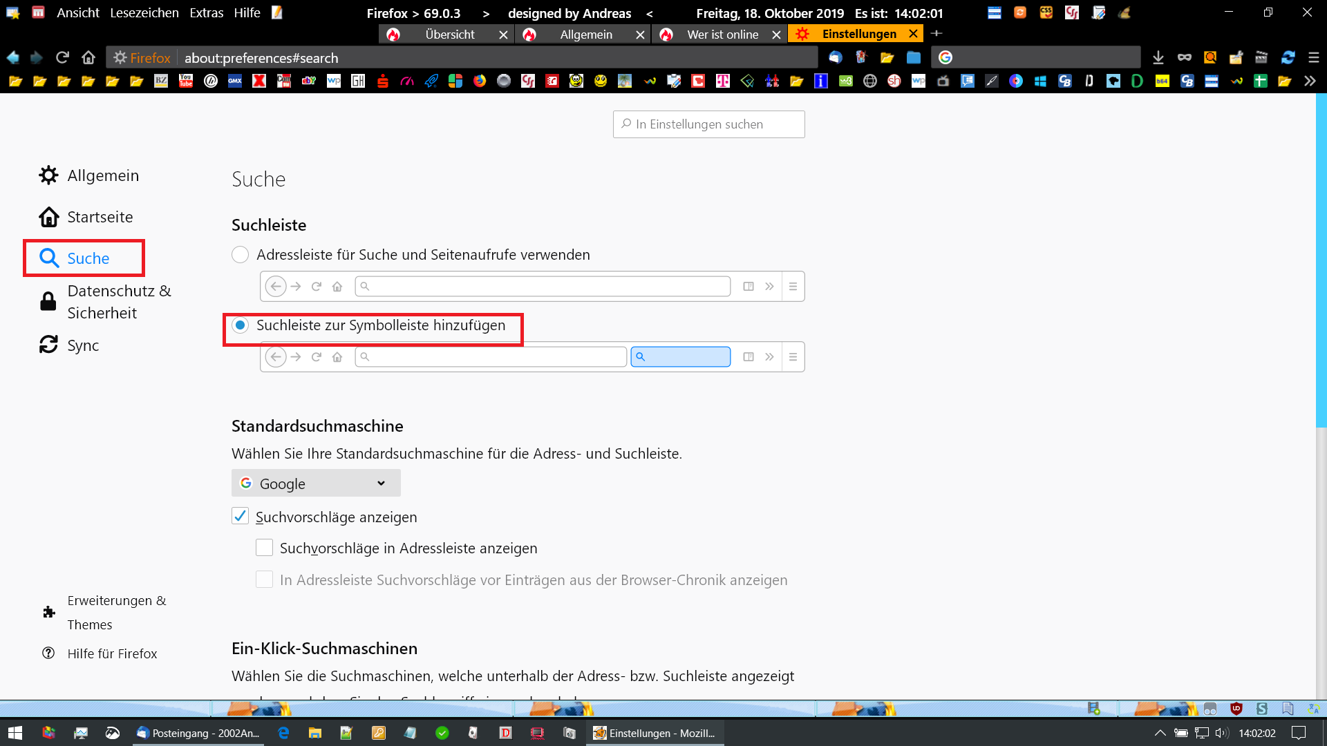Enable Suchvorschläge in Adressleiste anzeigen
Viewport: 1327px width, 746px height.
coord(264,548)
